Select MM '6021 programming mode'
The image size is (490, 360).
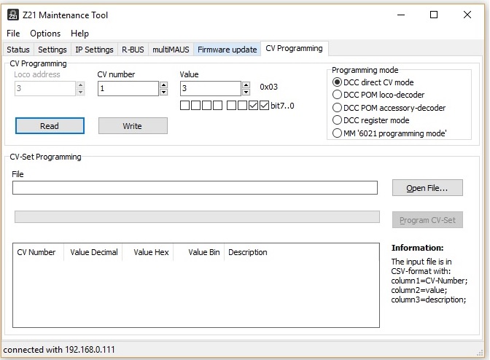pos(337,133)
